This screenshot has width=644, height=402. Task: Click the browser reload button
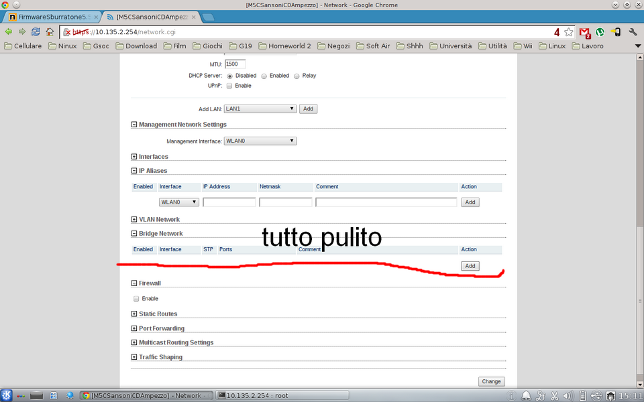[35, 31]
